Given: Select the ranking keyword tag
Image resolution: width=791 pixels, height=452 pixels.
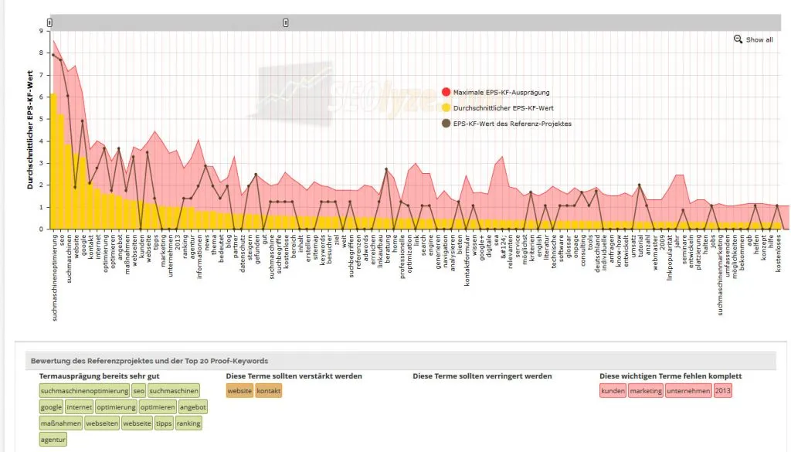Looking at the screenshot, I should click(x=188, y=423).
